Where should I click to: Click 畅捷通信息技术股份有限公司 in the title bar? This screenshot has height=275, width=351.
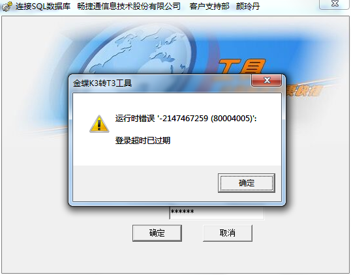[x=129, y=7]
